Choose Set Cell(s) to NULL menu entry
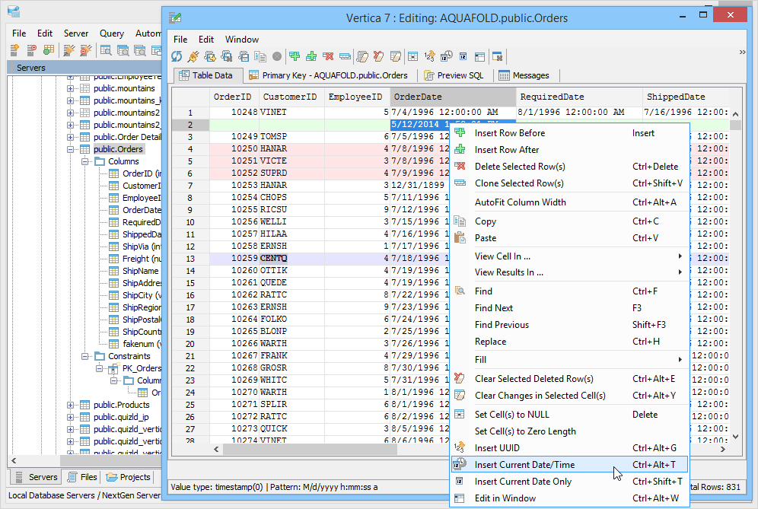 (569, 414)
